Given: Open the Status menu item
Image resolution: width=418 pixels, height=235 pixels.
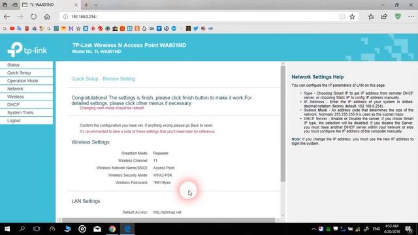Looking at the screenshot, I should click(26, 65).
